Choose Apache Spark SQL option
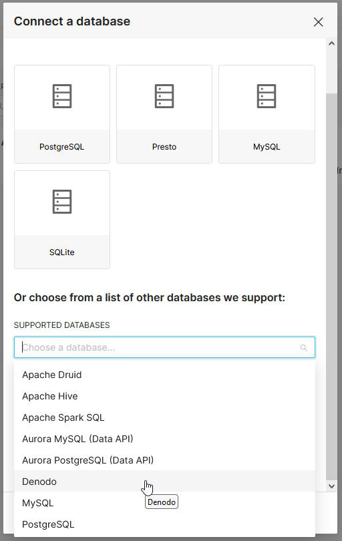The width and height of the screenshot is (342, 541). tap(164, 417)
